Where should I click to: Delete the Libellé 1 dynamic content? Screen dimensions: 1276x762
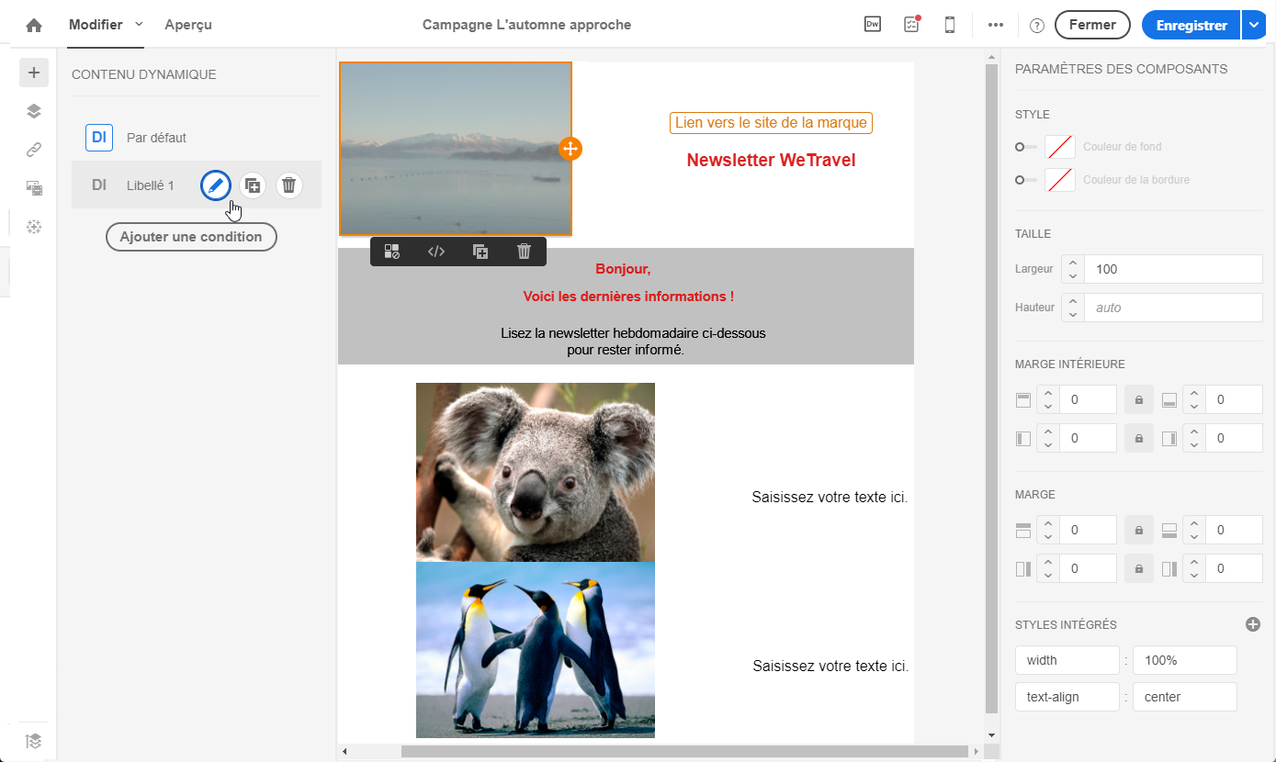(x=288, y=185)
